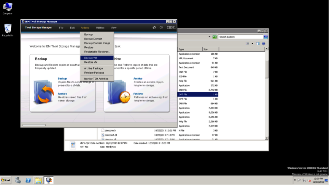
Task: Open the view options dropdown arrow
Action: coord(253,44)
